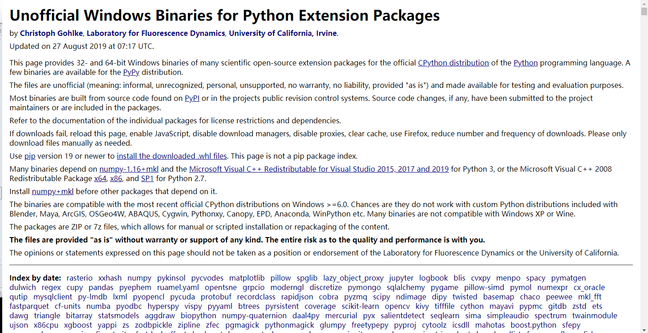Image resolution: width=648 pixels, height=333 pixels.
Task: Open the x64 redistributable package link
Action: tap(100, 178)
